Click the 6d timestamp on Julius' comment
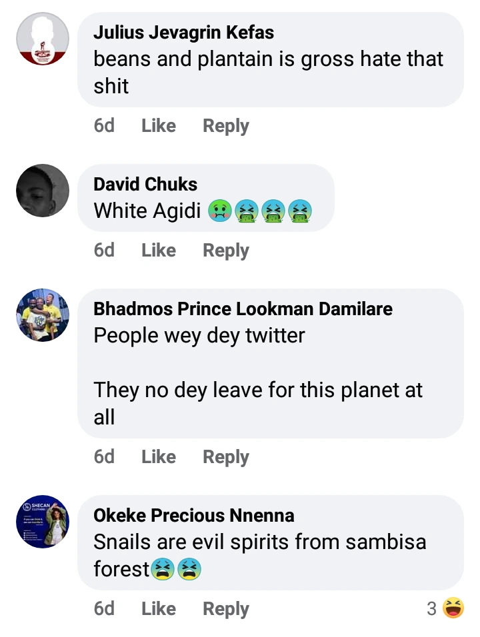The width and height of the screenshot is (480, 637). point(104,126)
